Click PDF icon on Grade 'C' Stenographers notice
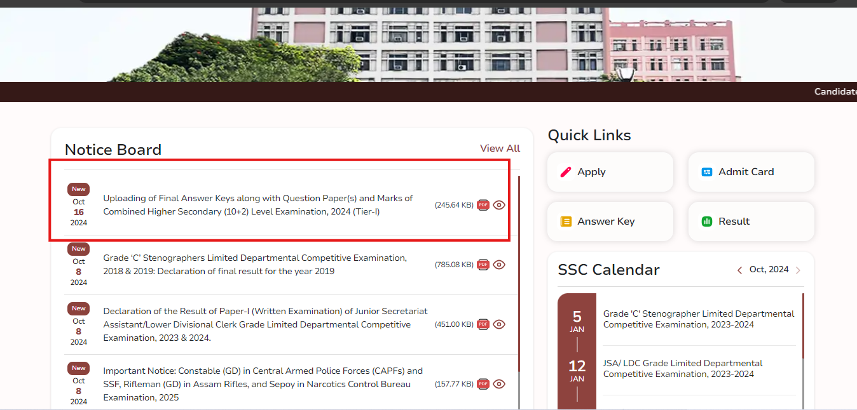This screenshot has height=410, width=857. point(483,265)
